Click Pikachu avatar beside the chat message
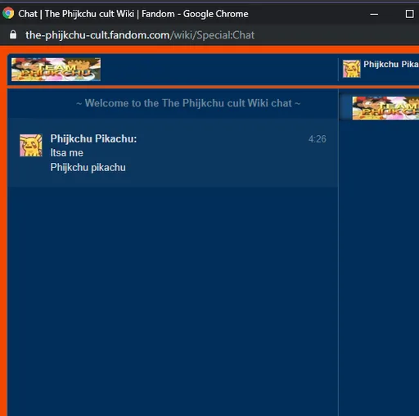 click(x=31, y=145)
